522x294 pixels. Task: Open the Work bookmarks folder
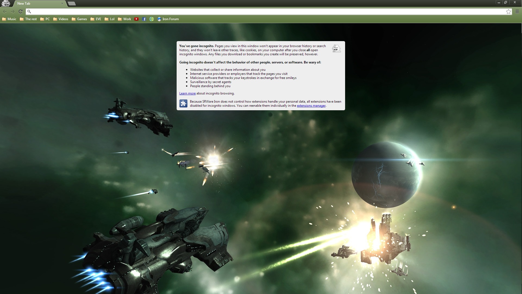coord(124,19)
